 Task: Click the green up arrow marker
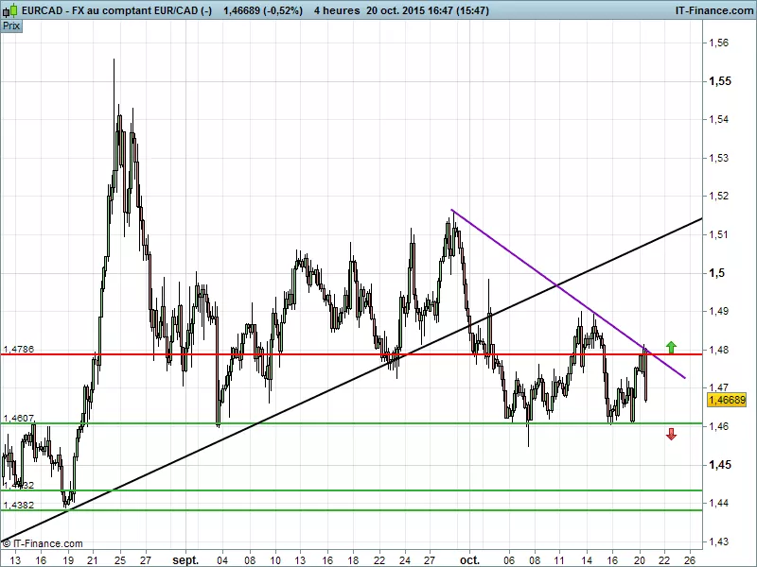click(671, 347)
